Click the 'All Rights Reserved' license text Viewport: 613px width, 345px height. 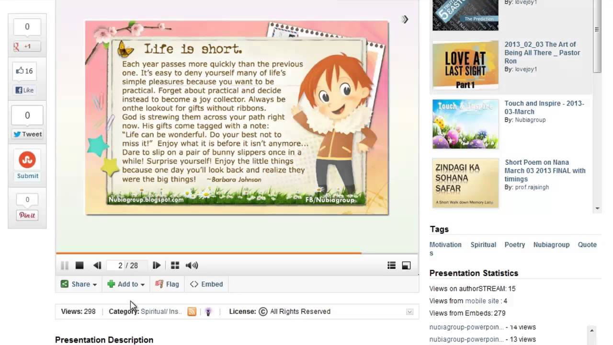click(300, 311)
